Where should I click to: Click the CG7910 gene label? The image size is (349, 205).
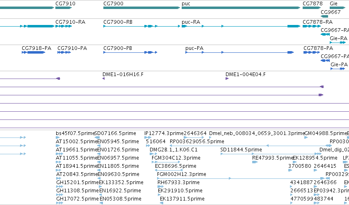pyautogui.click(x=65, y=4)
